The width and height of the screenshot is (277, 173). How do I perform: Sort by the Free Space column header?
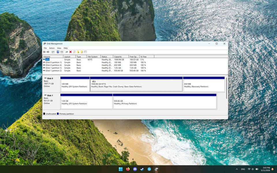click(134, 57)
